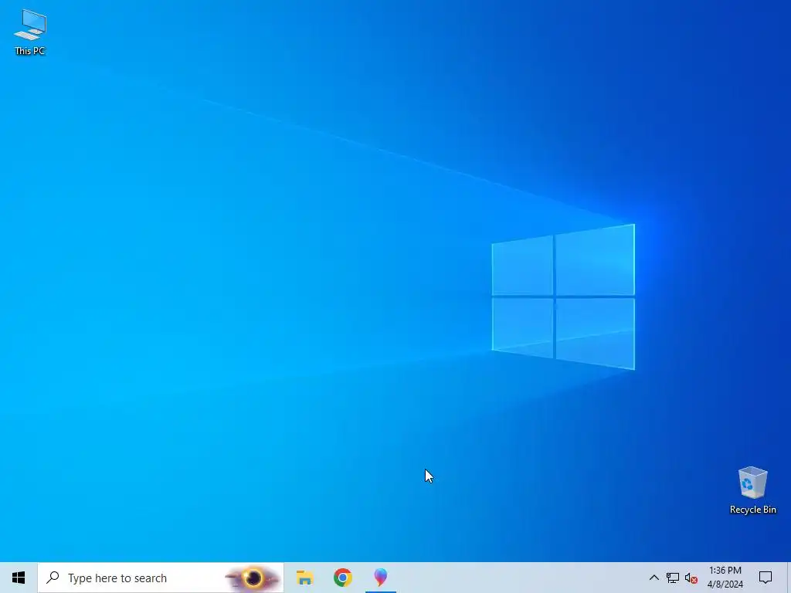
Task: Open the search highlights eclipse image
Action: point(253,578)
